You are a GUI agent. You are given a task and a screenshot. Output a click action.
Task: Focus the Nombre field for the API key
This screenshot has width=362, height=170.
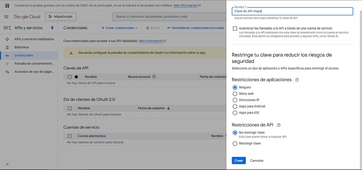click(292, 11)
